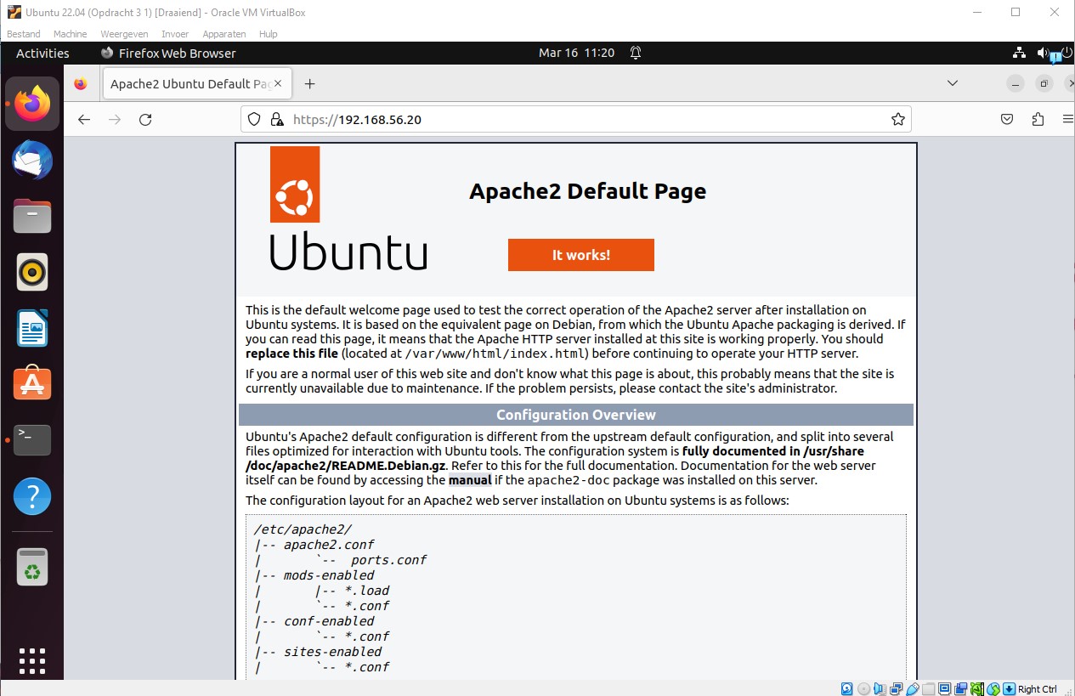Reload the current page in Firefox

(145, 120)
